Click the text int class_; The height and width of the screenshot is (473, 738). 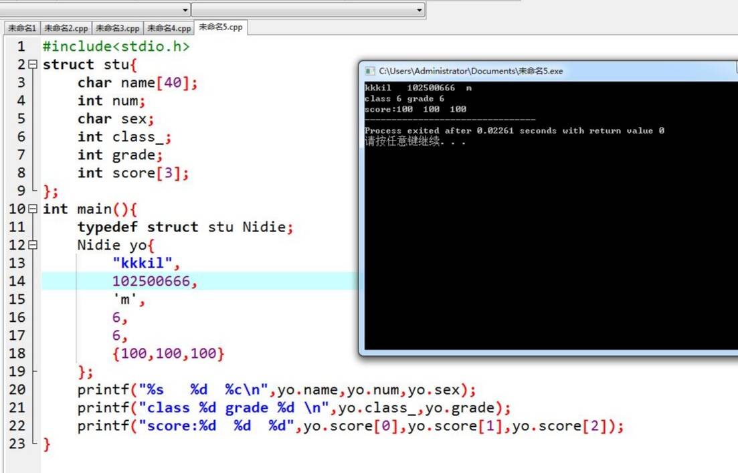124,137
